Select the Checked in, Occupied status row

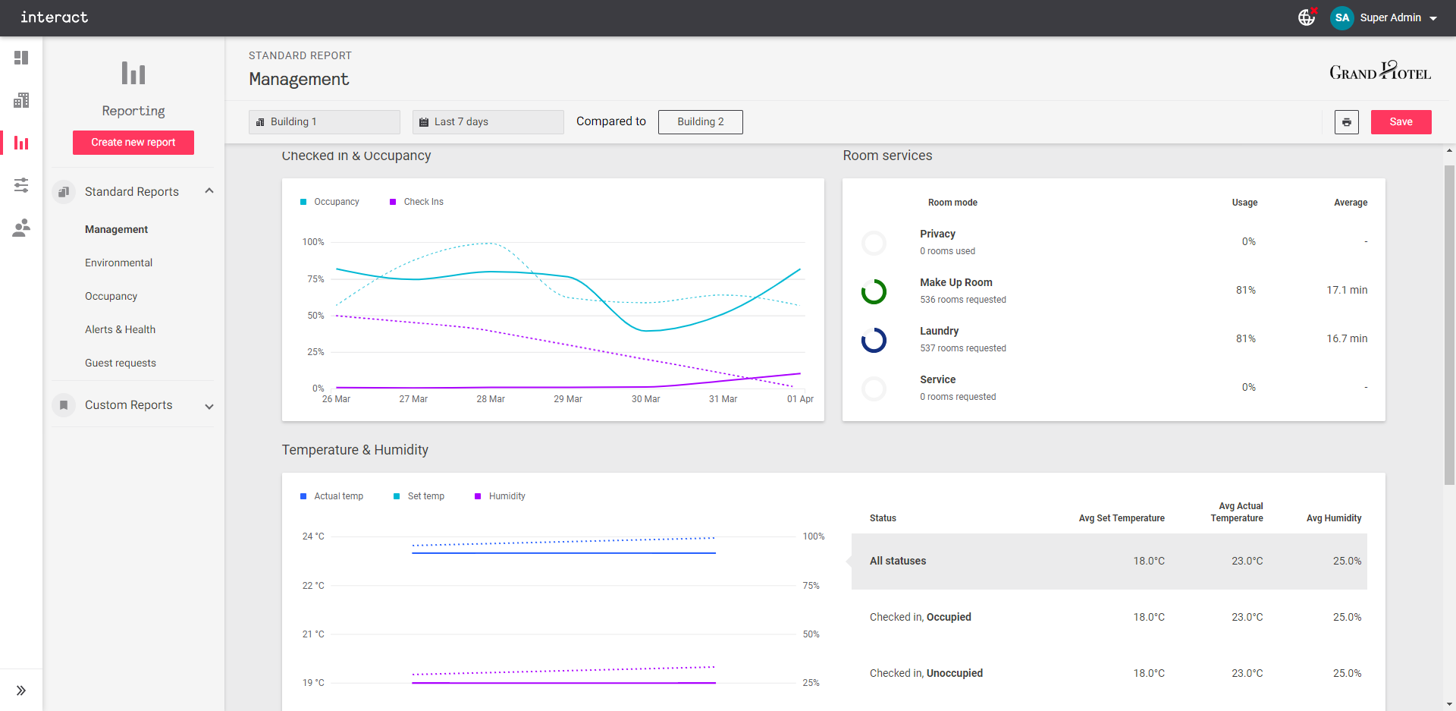(x=1109, y=617)
